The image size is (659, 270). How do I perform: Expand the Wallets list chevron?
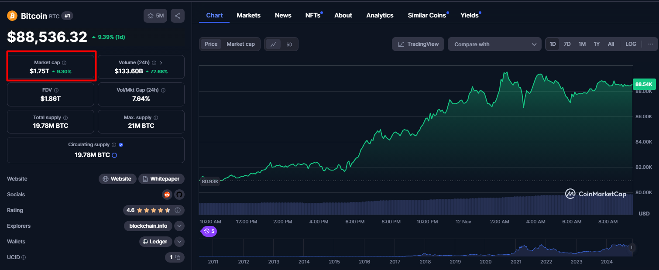[x=179, y=242]
